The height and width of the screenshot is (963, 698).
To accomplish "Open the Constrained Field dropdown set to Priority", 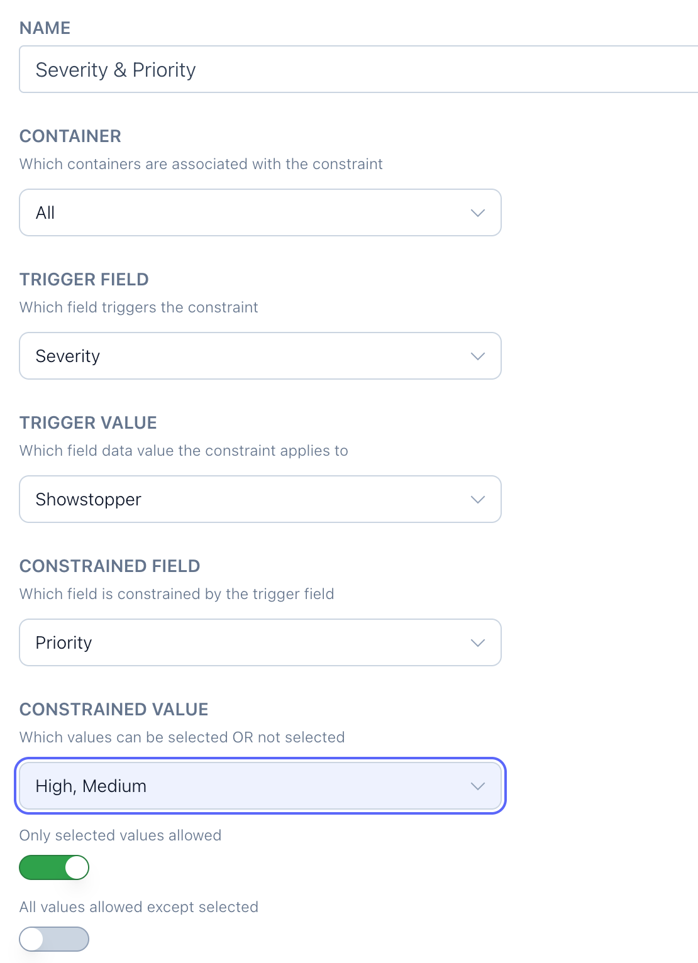I will click(x=252, y=643).
